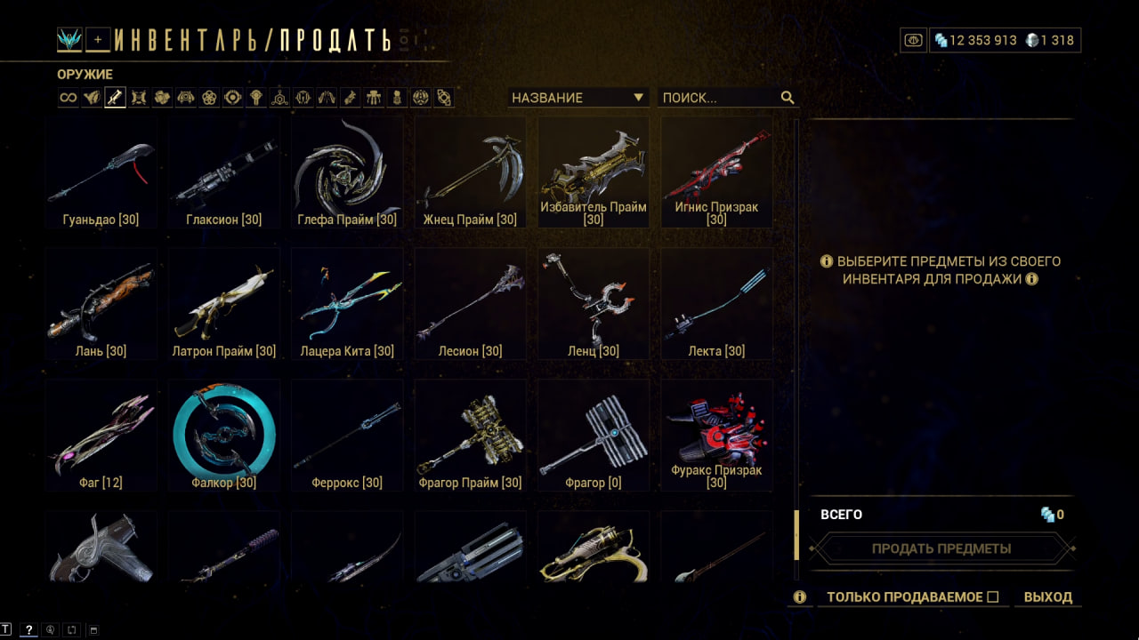Viewport: 1139px width, 640px height.
Task: Select the Глефа Прайм [30] weapon thumbnail
Action: 347,173
